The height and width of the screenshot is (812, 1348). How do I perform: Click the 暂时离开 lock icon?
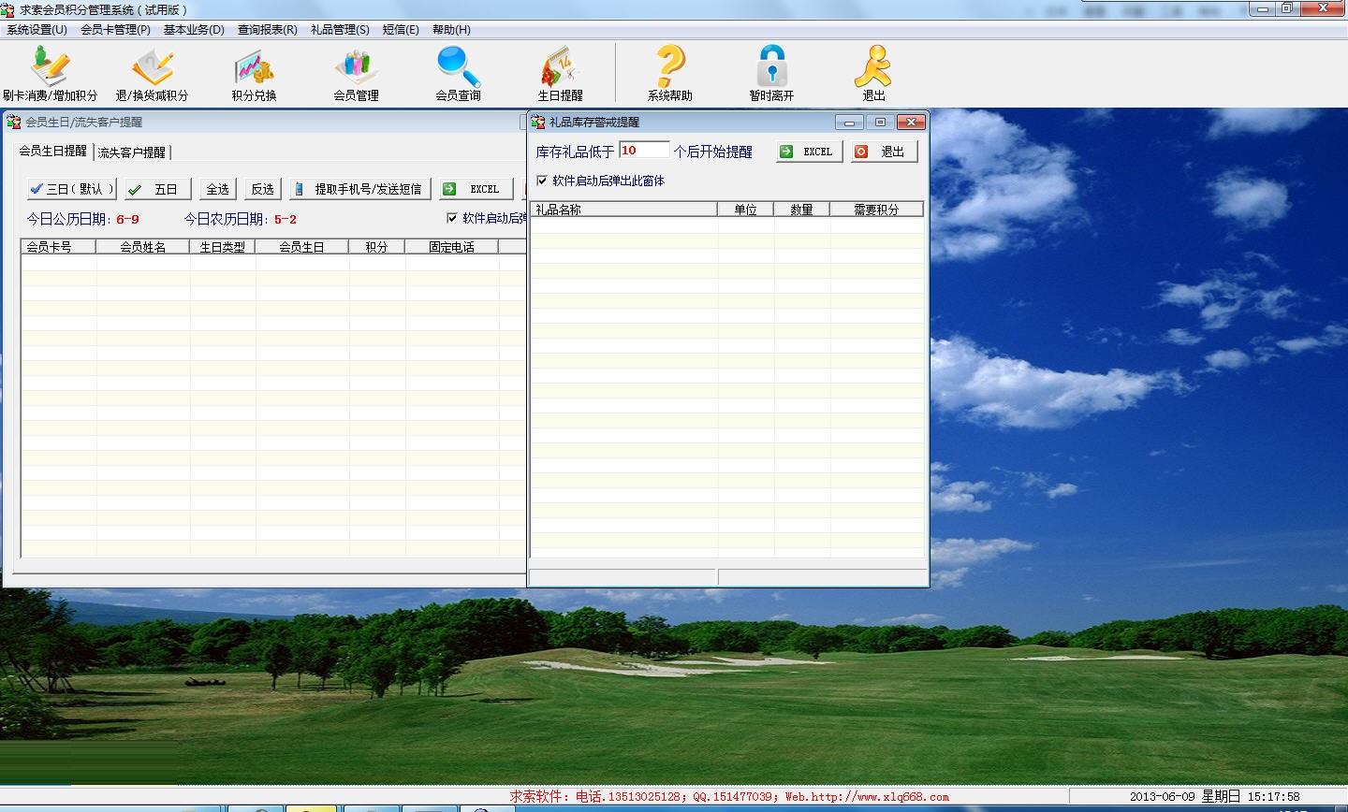coord(771,73)
